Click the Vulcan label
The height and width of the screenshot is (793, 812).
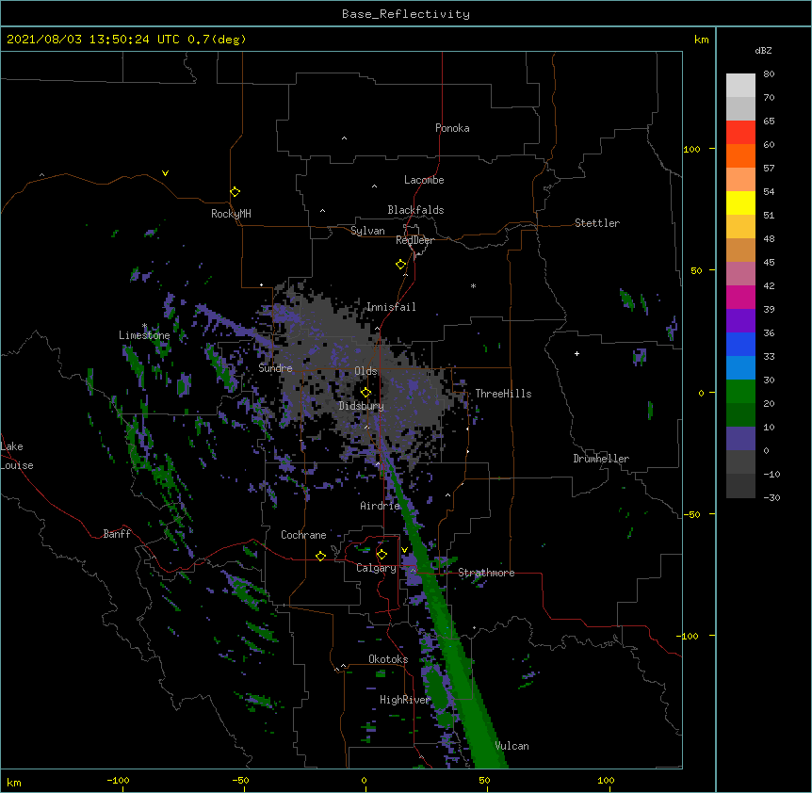pos(512,746)
